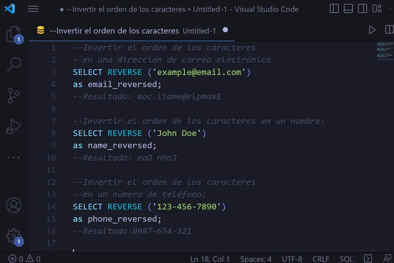Change line ending by clicking CRLF
Viewport: 394px width, 263px height.
click(x=321, y=259)
